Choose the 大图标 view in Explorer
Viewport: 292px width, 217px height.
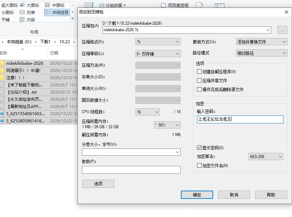29,5
